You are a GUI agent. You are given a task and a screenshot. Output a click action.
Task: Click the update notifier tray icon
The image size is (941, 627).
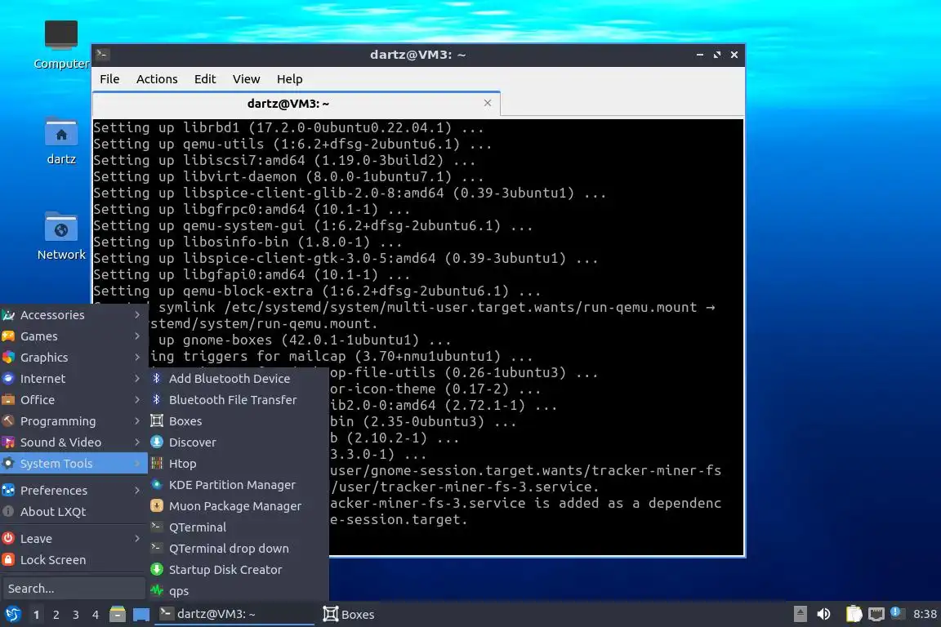pyautogui.click(x=897, y=612)
